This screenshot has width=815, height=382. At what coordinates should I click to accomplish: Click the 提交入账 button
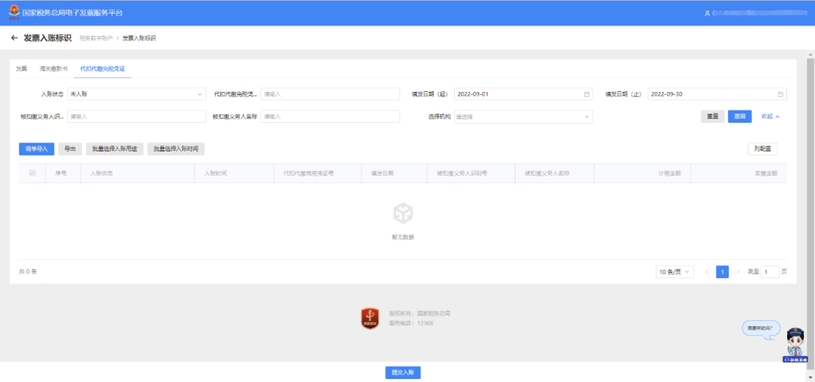click(x=402, y=372)
